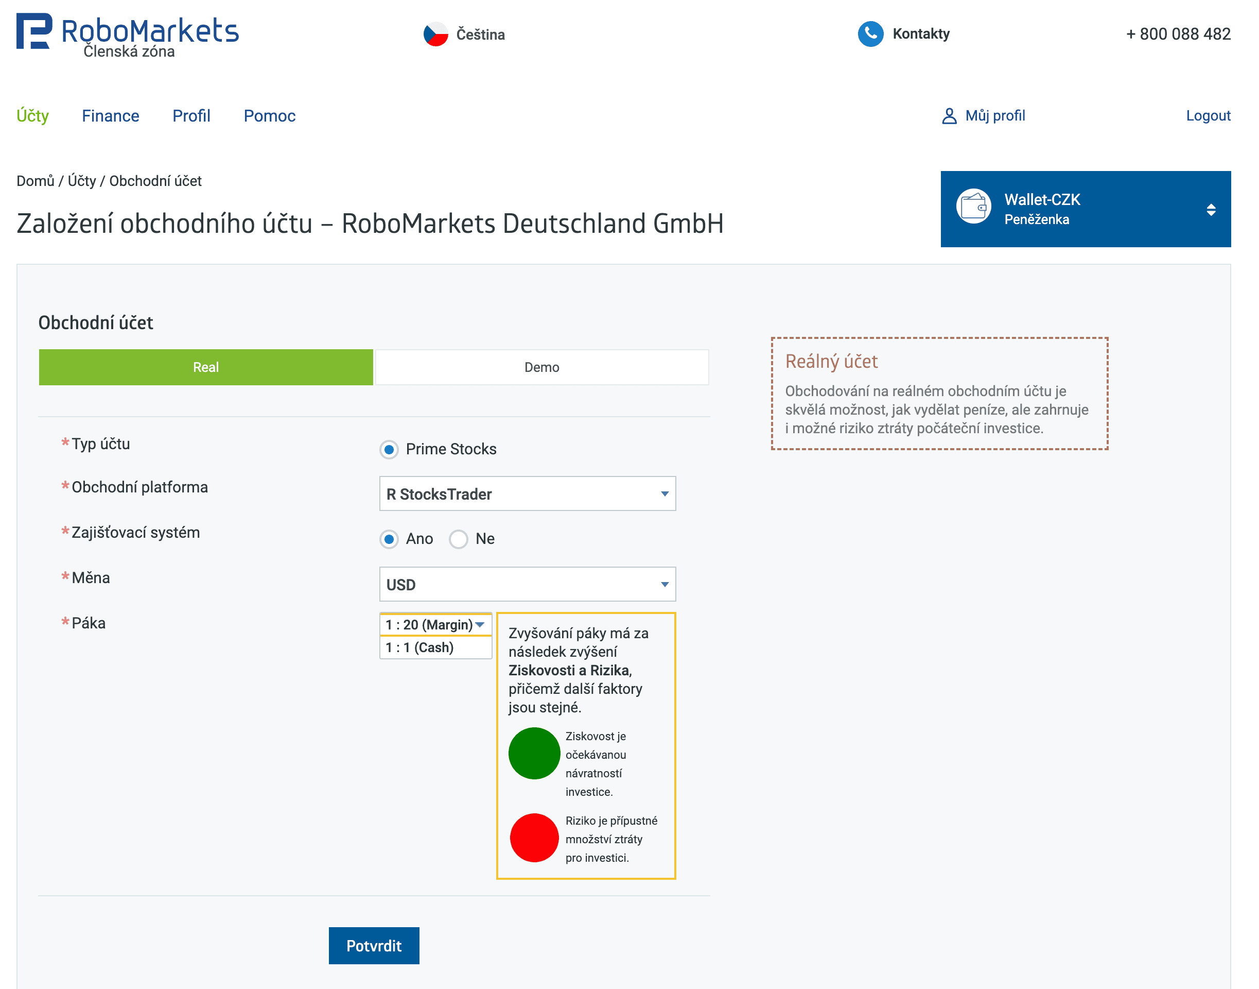The height and width of the screenshot is (989, 1259).
Task: Click the RoboMarkets logo icon
Action: [x=33, y=31]
